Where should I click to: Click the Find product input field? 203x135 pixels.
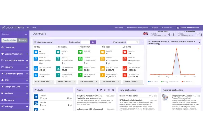(x=131, y=42)
